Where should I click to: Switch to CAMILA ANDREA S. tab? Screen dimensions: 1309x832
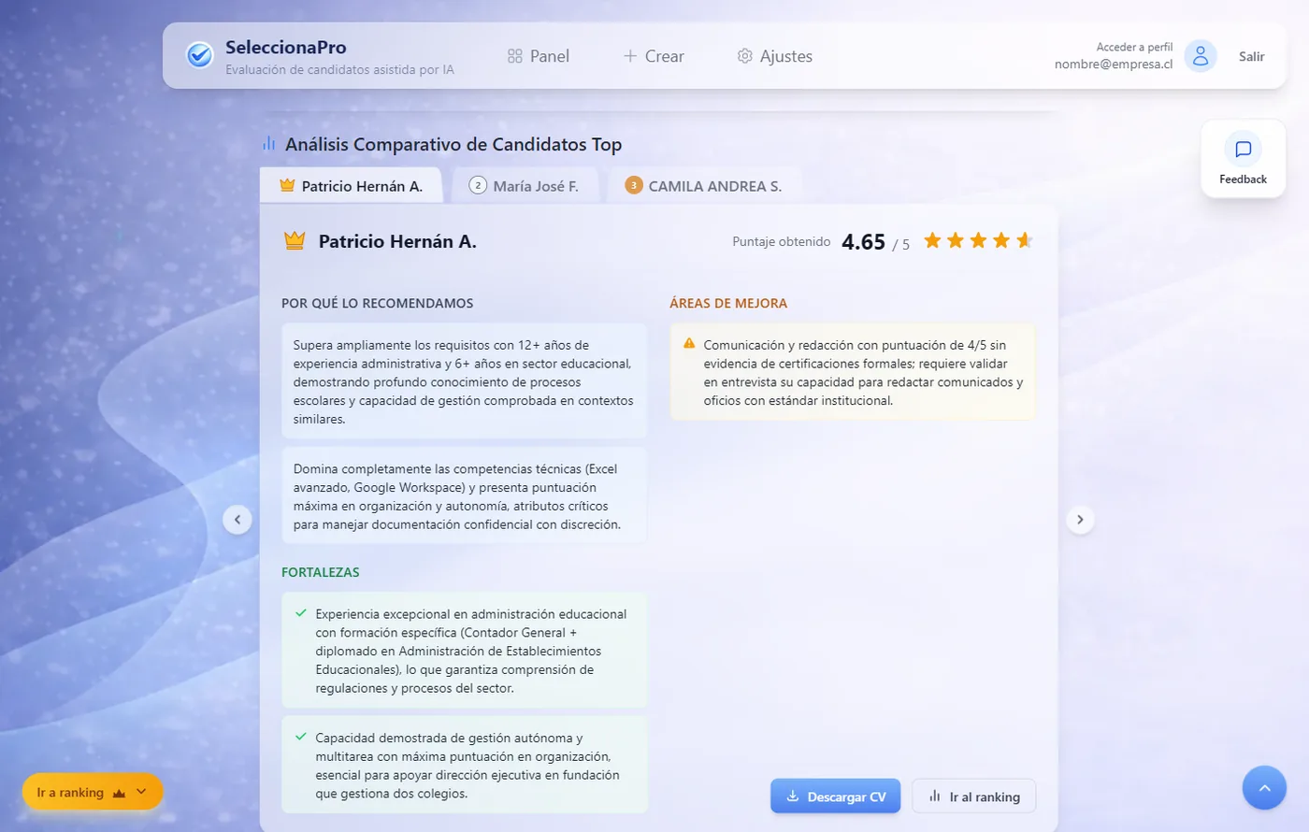pos(704,186)
